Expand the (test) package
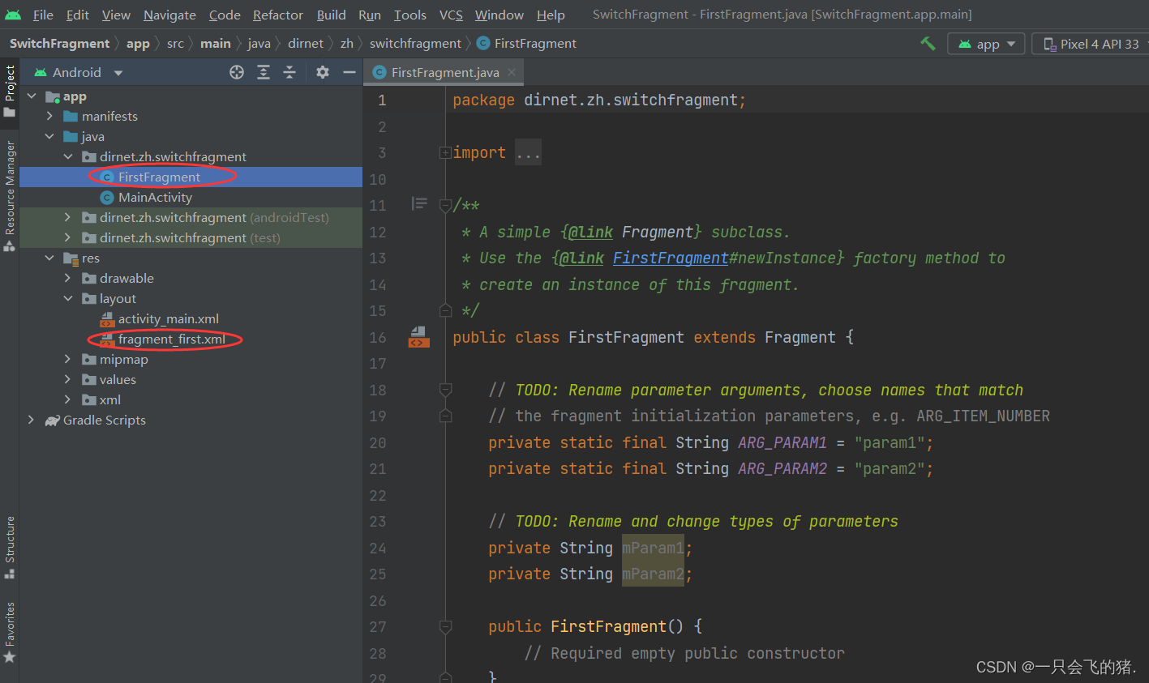Screen dimensions: 1149x683 (x=68, y=237)
